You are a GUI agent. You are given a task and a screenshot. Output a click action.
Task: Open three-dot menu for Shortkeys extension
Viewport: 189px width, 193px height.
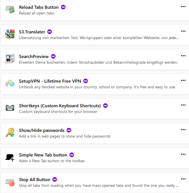pos(183,105)
